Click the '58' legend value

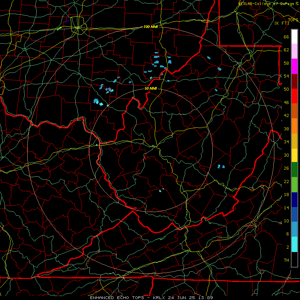tap(286, 63)
